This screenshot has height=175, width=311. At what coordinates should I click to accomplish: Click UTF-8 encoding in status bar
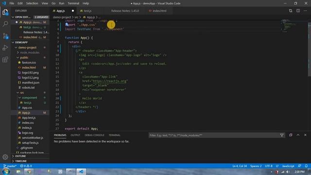269,166
